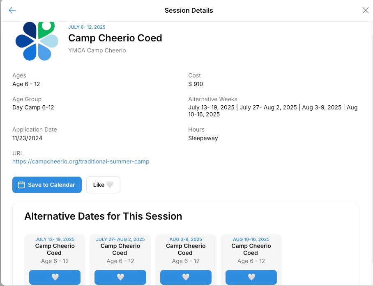This screenshot has width=373, height=286.
Task: Click the calendar icon in Save button
Action: coord(21,185)
